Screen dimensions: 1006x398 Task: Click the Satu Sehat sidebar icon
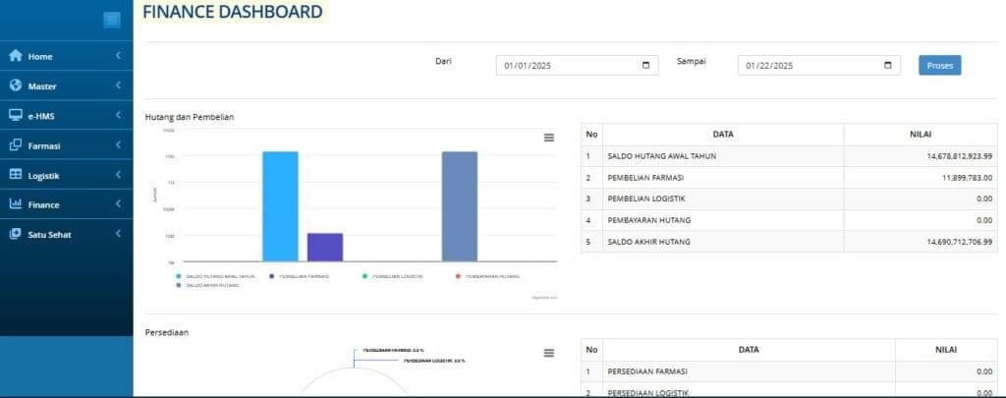(x=15, y=234)
